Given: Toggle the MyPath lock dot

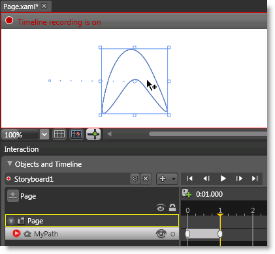Looking at the screenshot, I should click(x=173, y=234).
